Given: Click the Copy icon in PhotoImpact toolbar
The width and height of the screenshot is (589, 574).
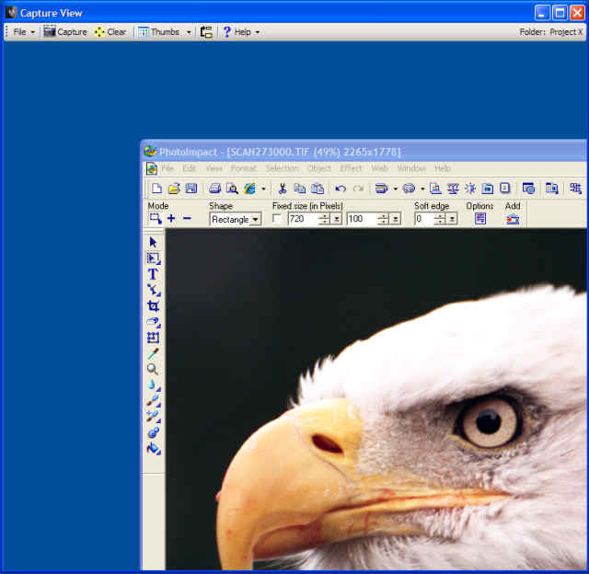Looking at the screenshot, I should coord(299,188).
